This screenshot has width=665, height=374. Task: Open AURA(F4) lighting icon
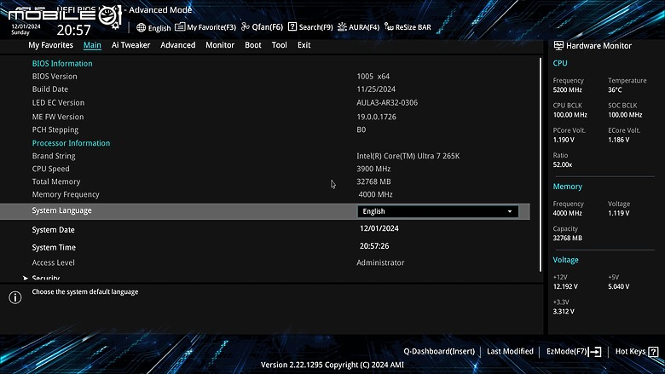coord(342,26)
